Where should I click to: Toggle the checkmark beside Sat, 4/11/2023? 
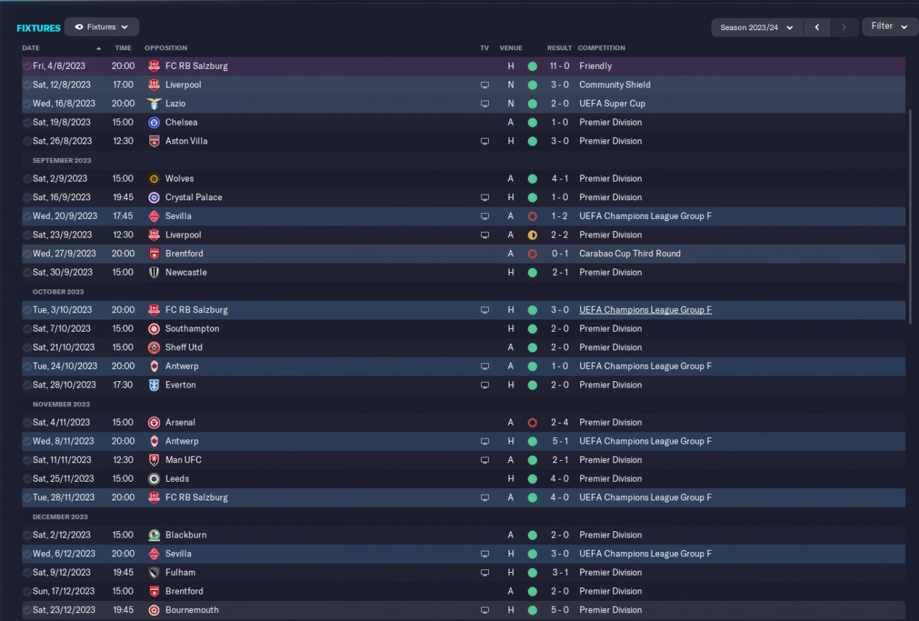click(27, 423)
